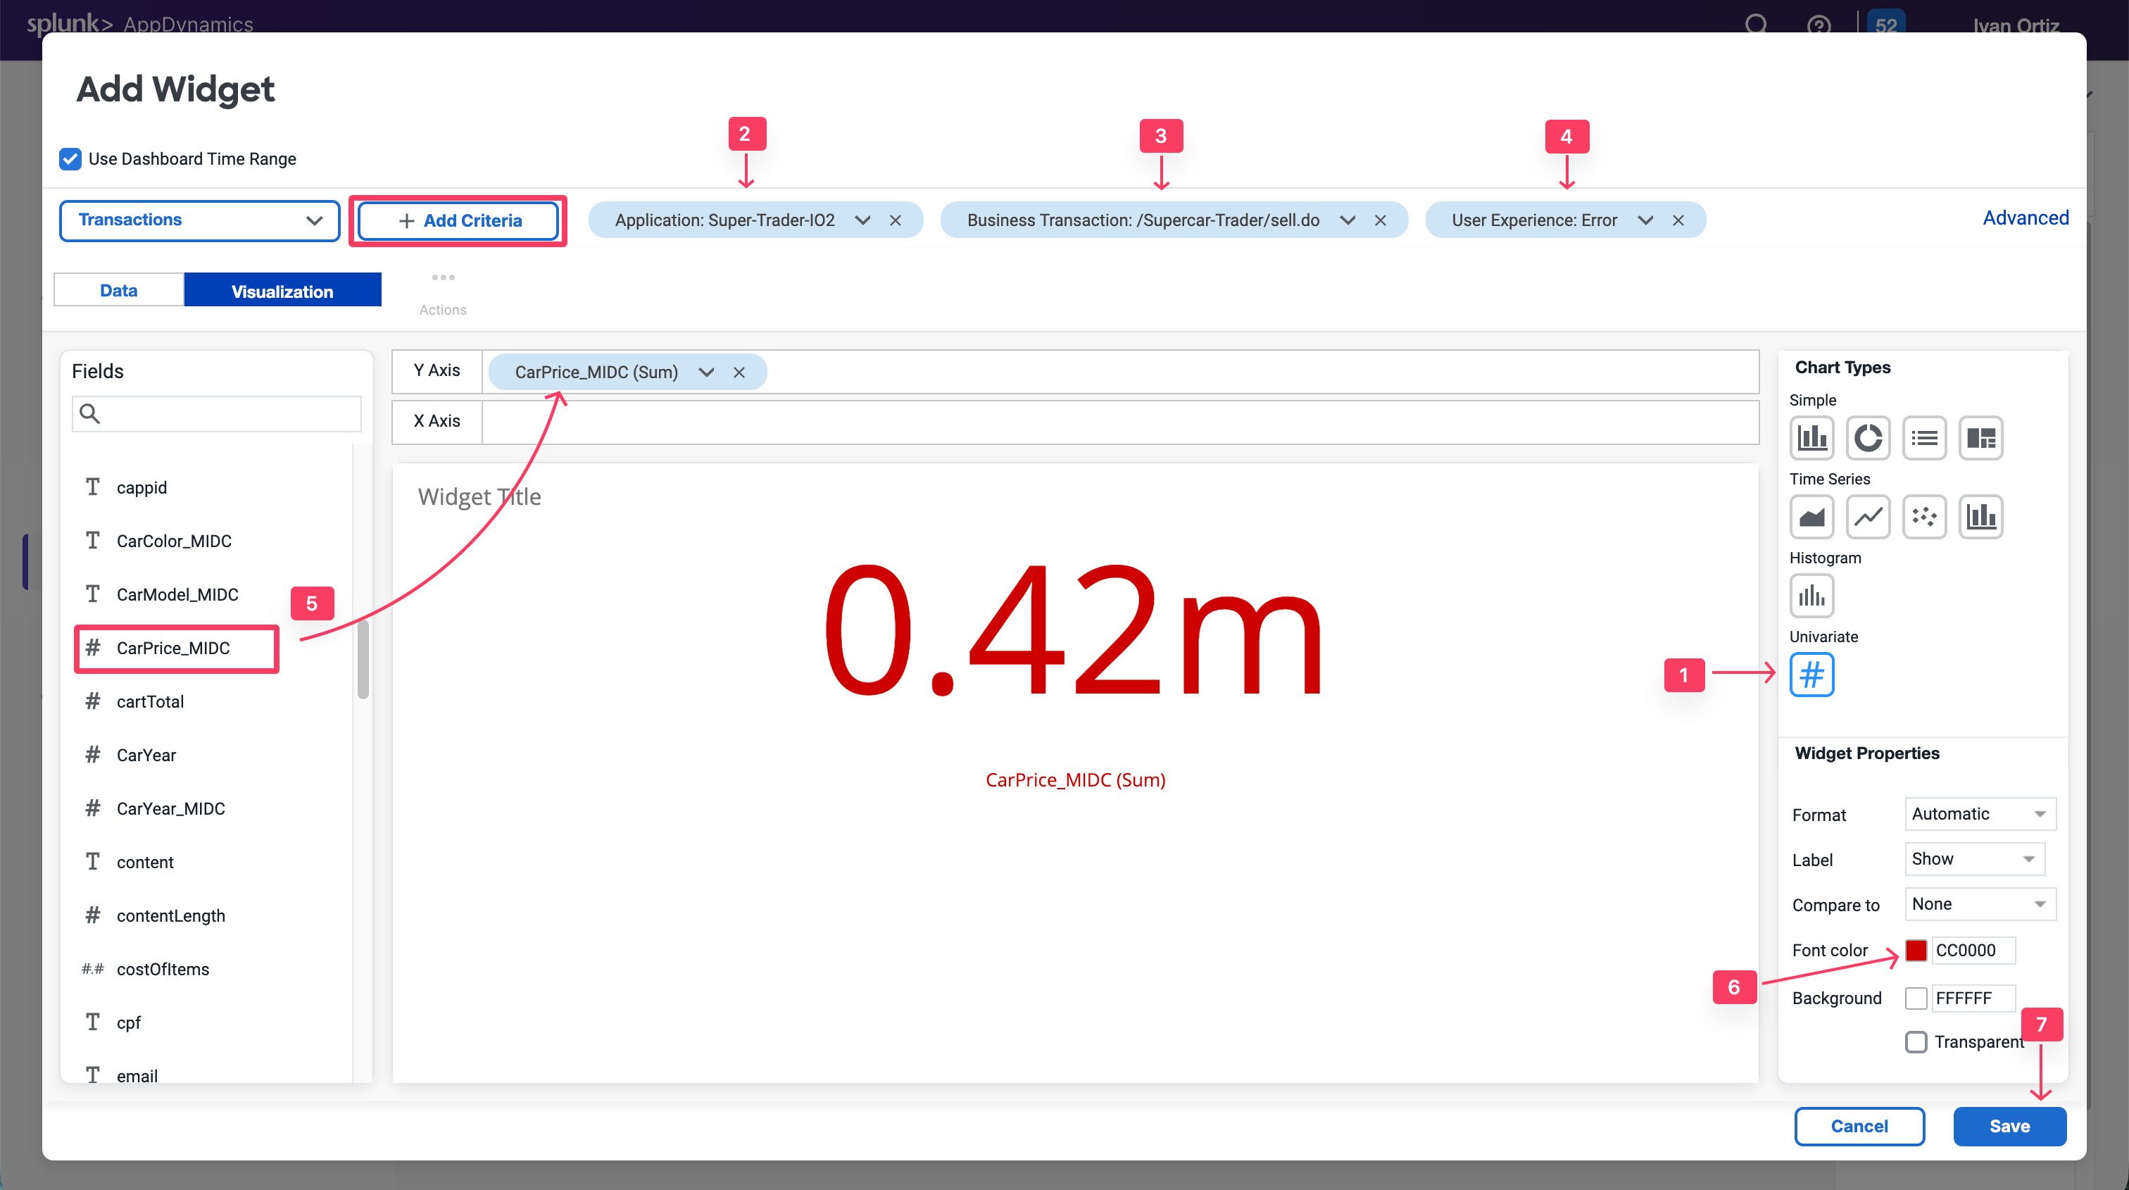
Task: Switch to the Visualization tab
Action: [x=282, y=291]
